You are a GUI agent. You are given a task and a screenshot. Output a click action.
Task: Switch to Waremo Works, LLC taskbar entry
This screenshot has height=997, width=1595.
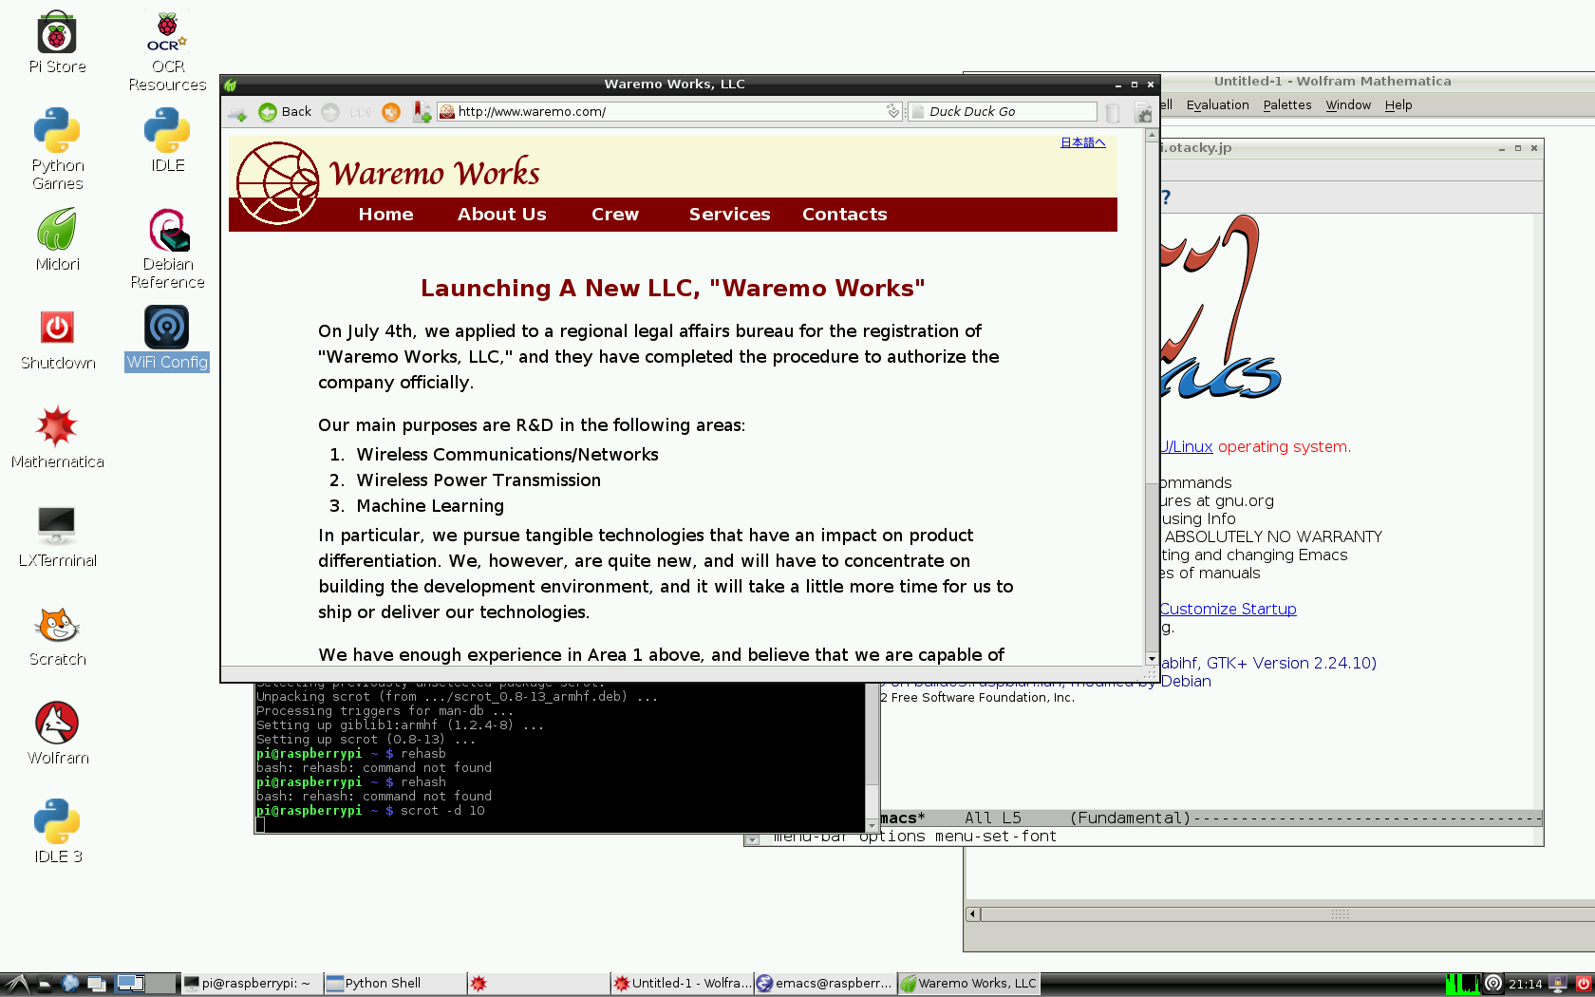pos(968,984)
